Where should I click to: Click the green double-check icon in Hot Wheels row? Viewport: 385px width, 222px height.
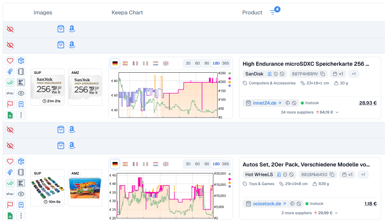[x=10, y=183]
